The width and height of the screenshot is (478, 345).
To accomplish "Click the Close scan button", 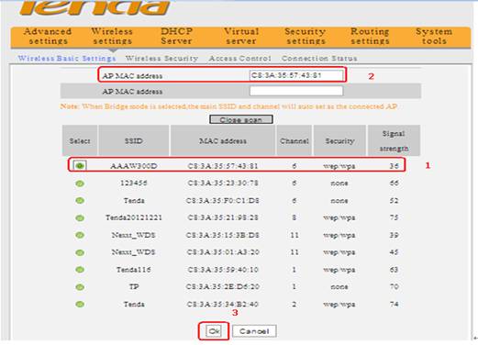I will click(241, 119).
